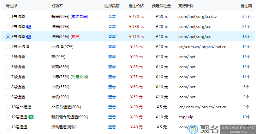Select the 1号通道 radio button
The width and height of the screenshot is (256, 134).
(x=8, y=17)
